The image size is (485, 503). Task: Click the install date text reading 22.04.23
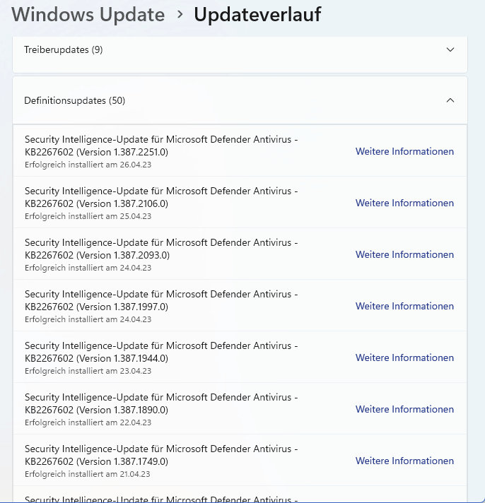click(88, 422)
